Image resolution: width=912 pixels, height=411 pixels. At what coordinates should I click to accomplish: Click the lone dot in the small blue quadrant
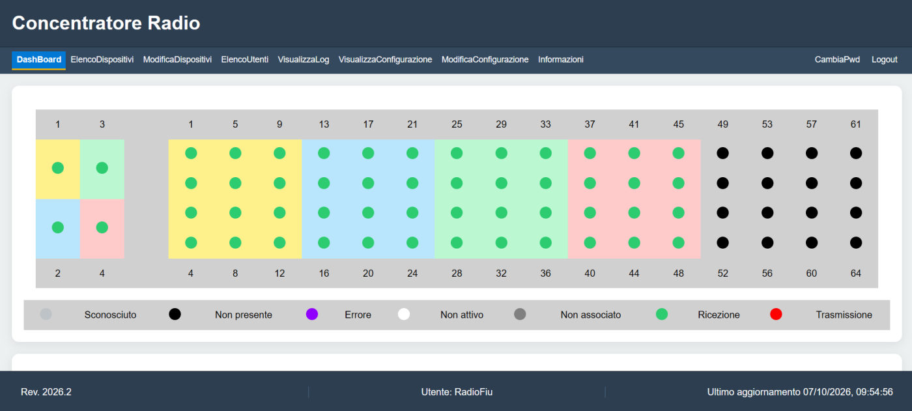point(58,227)
